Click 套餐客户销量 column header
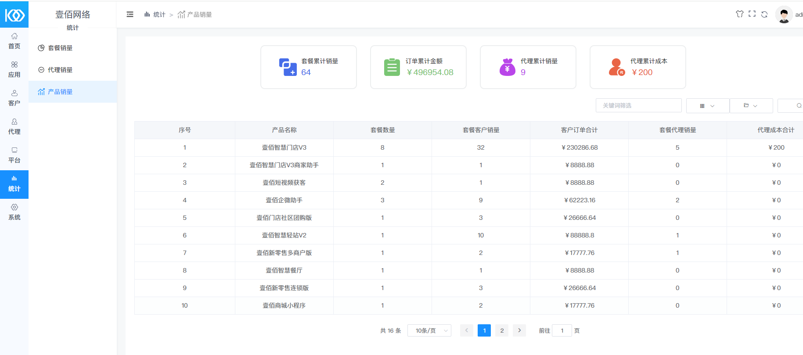This screenshot has width=803, height=355. click(481, 130)
